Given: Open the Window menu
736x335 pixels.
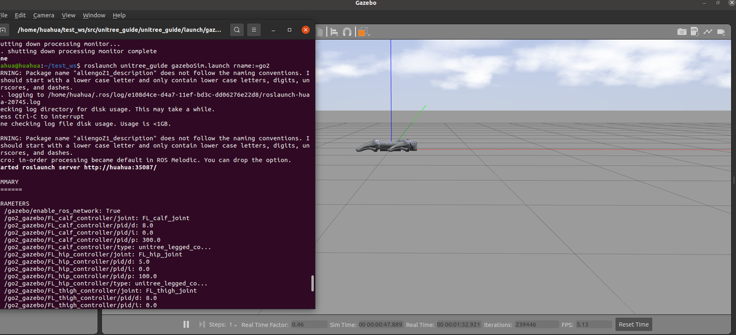Looking at the screenshot, I should (94, 15).
